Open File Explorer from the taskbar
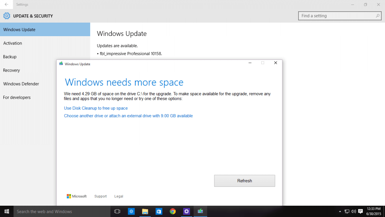The image size is (385, 217). [145, 211]
